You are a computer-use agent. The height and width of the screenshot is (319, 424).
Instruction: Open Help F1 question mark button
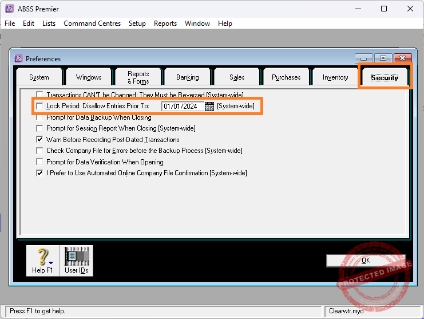pyautogui.click(x=42, y=261)
